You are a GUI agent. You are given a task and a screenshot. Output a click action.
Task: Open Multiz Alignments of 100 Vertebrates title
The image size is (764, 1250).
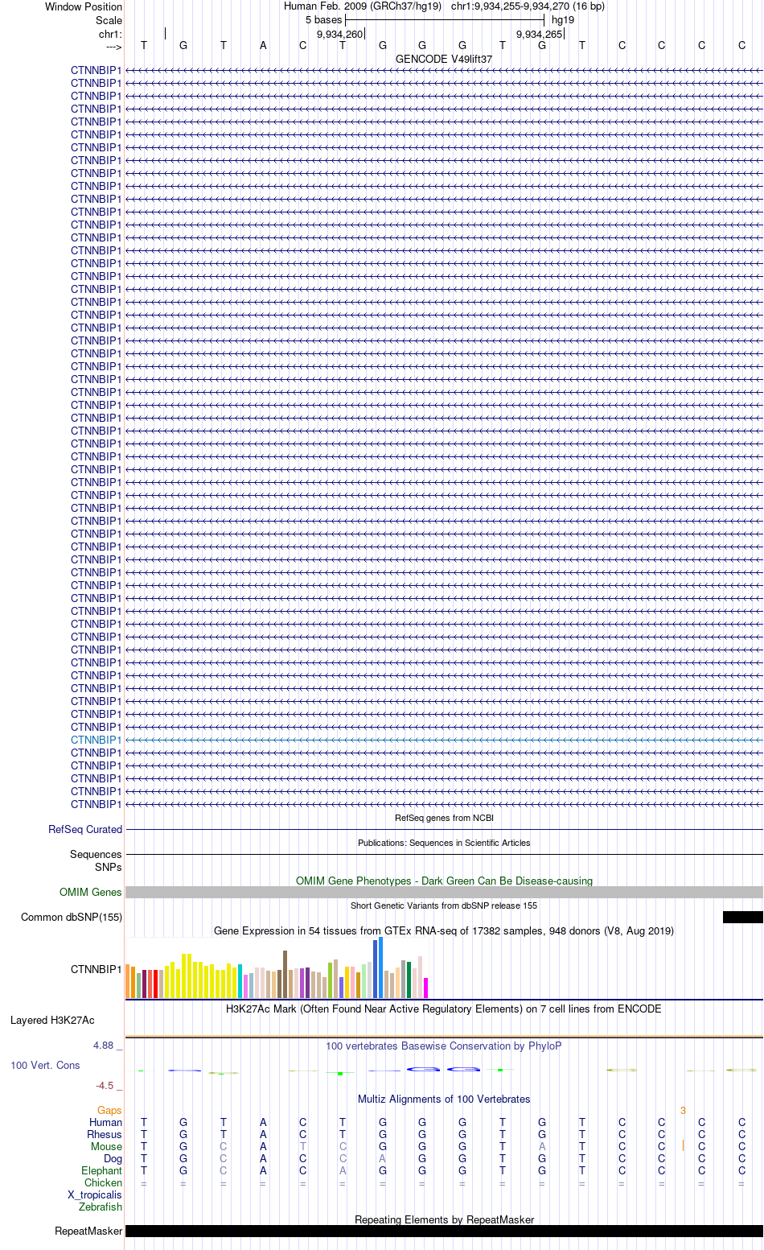click(444, 1099)
